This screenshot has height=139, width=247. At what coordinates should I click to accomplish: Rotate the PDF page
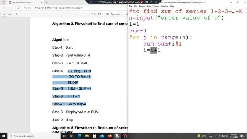point(93,14)
